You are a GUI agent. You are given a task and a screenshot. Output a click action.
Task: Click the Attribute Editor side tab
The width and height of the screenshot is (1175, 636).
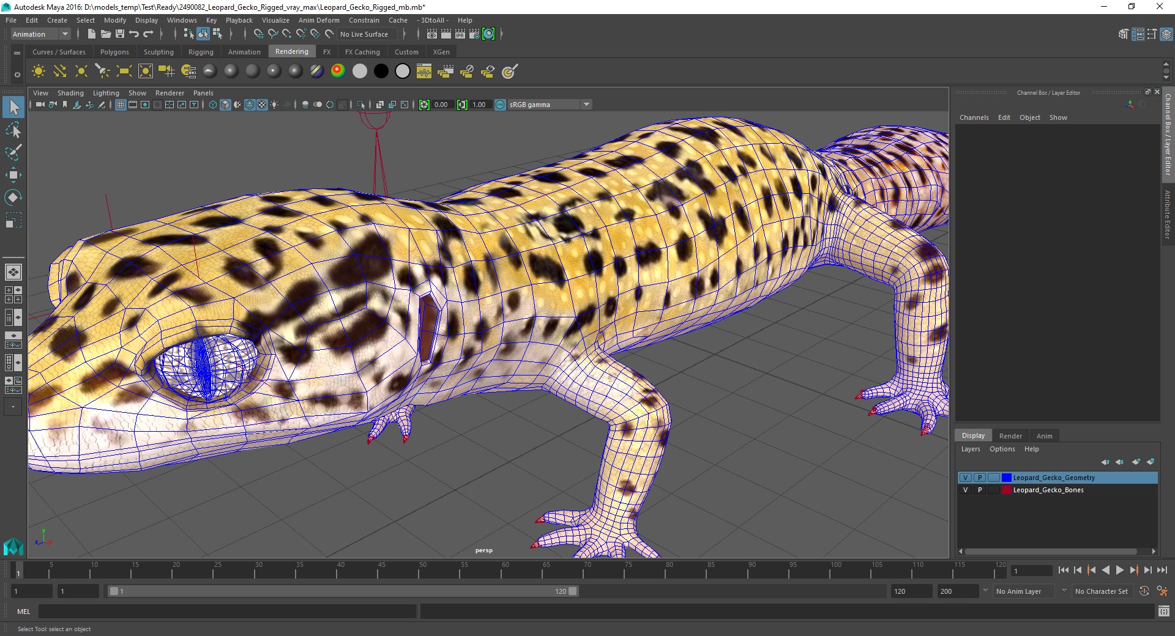pyautogui.click(x=1168, y=214)
